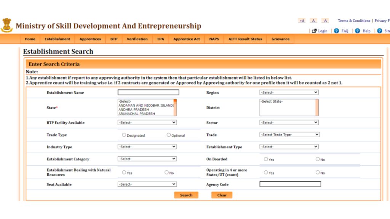Click the Search button
The image size is (390, 219).
tap(186, 195)
